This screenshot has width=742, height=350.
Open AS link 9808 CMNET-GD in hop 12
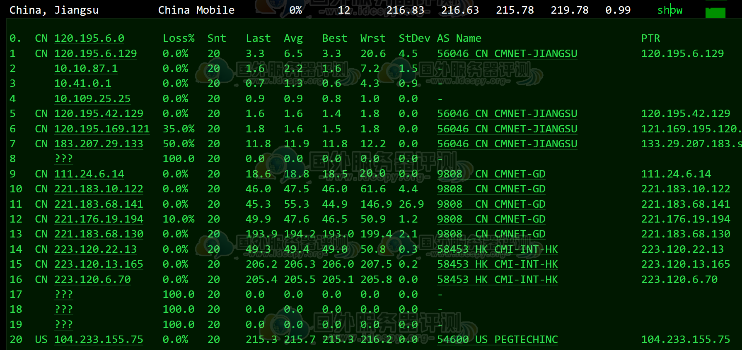[x=491, y=219]
